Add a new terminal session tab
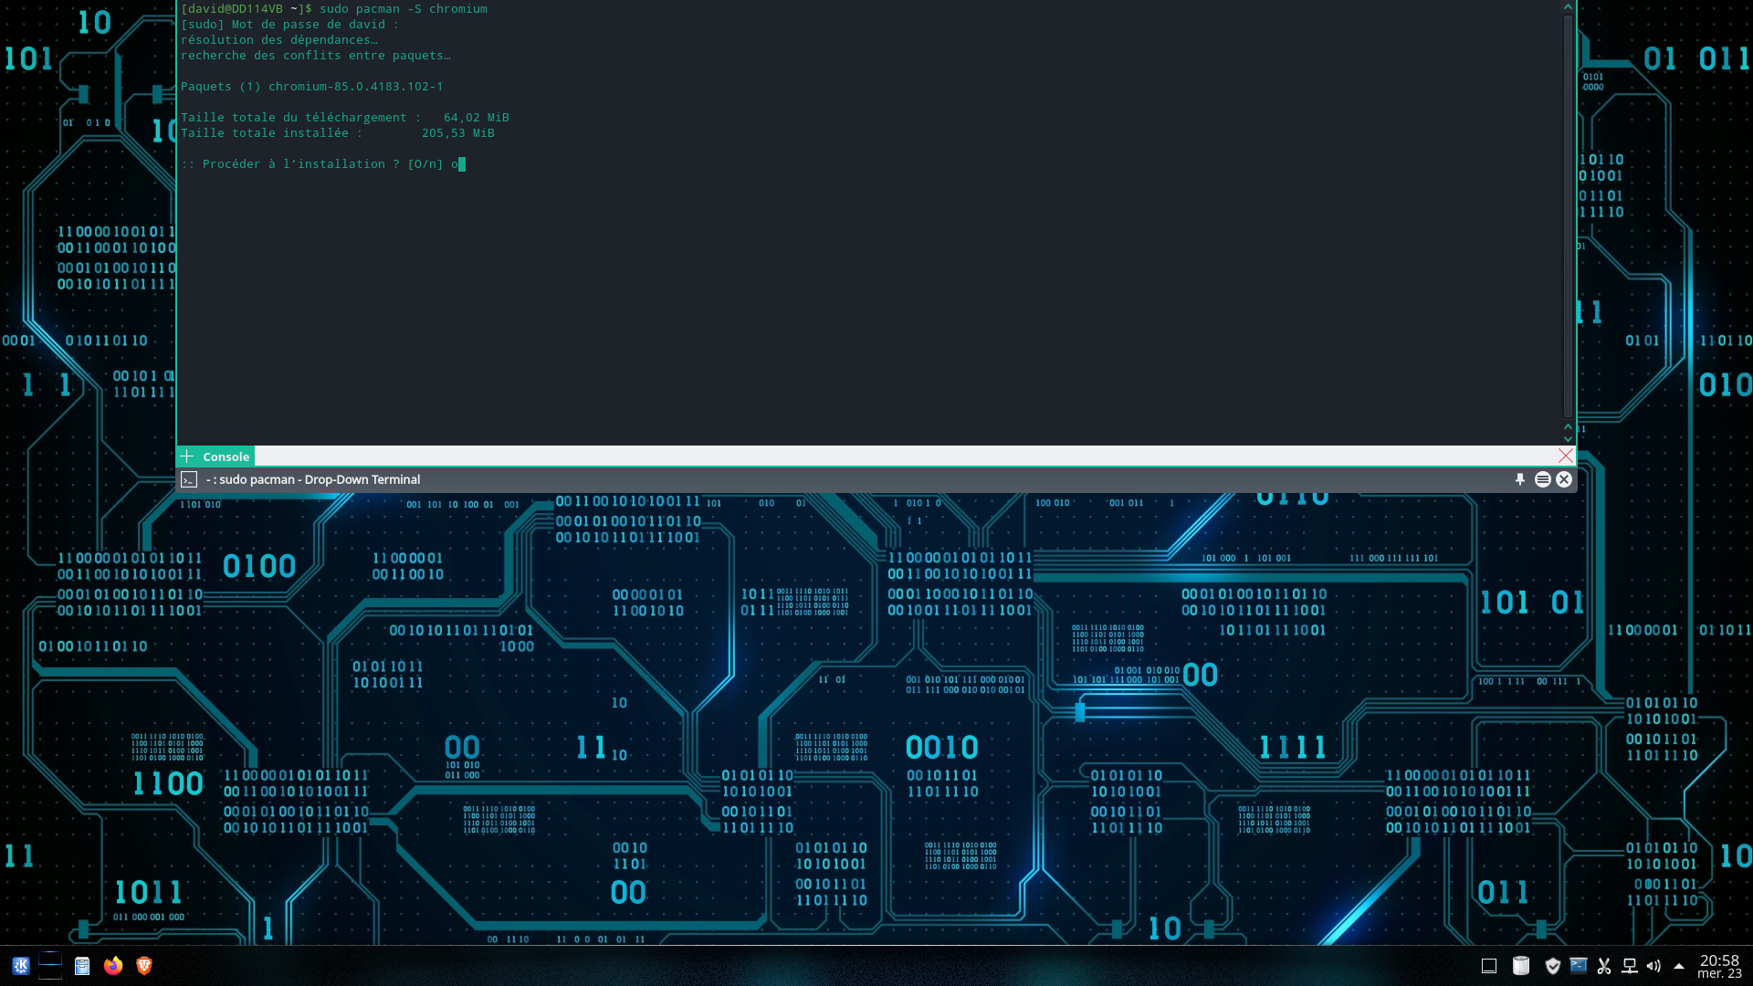 click(x=187, y=456)
